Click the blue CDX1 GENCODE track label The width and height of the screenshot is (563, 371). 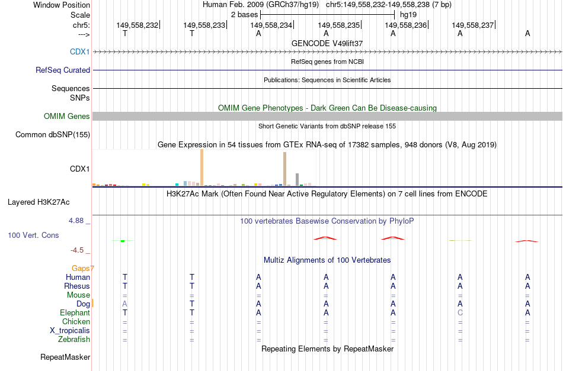click(x=80, y=51)
